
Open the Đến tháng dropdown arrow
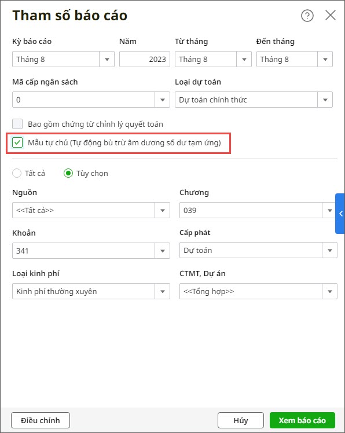click(x=325, y=59)
